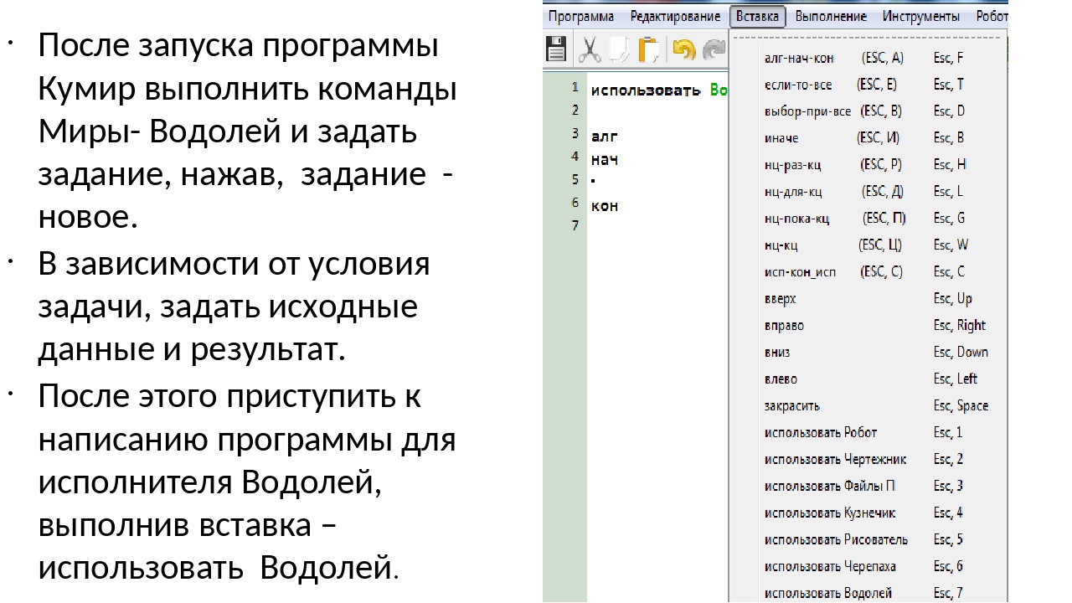Image resolution: width=1072 pixels, height=603 pixels.
Task: Choose использовать Файлы П entry
Action: coord(869,487)
